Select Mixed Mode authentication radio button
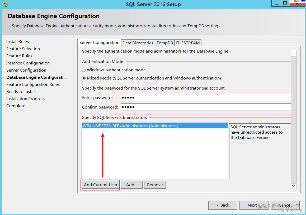 point(84,78)
